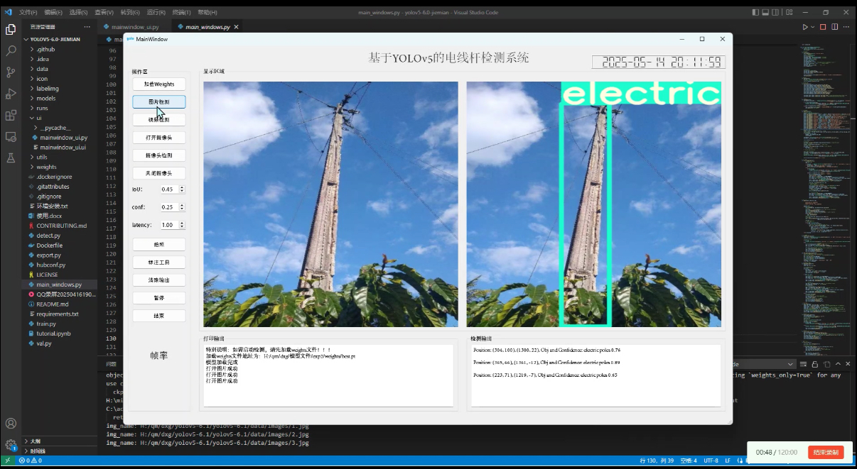The height and width of the screenshot is (469, 857).
Task: Open Customize Layout icon in title bar
Action: (x=790, y=12)
